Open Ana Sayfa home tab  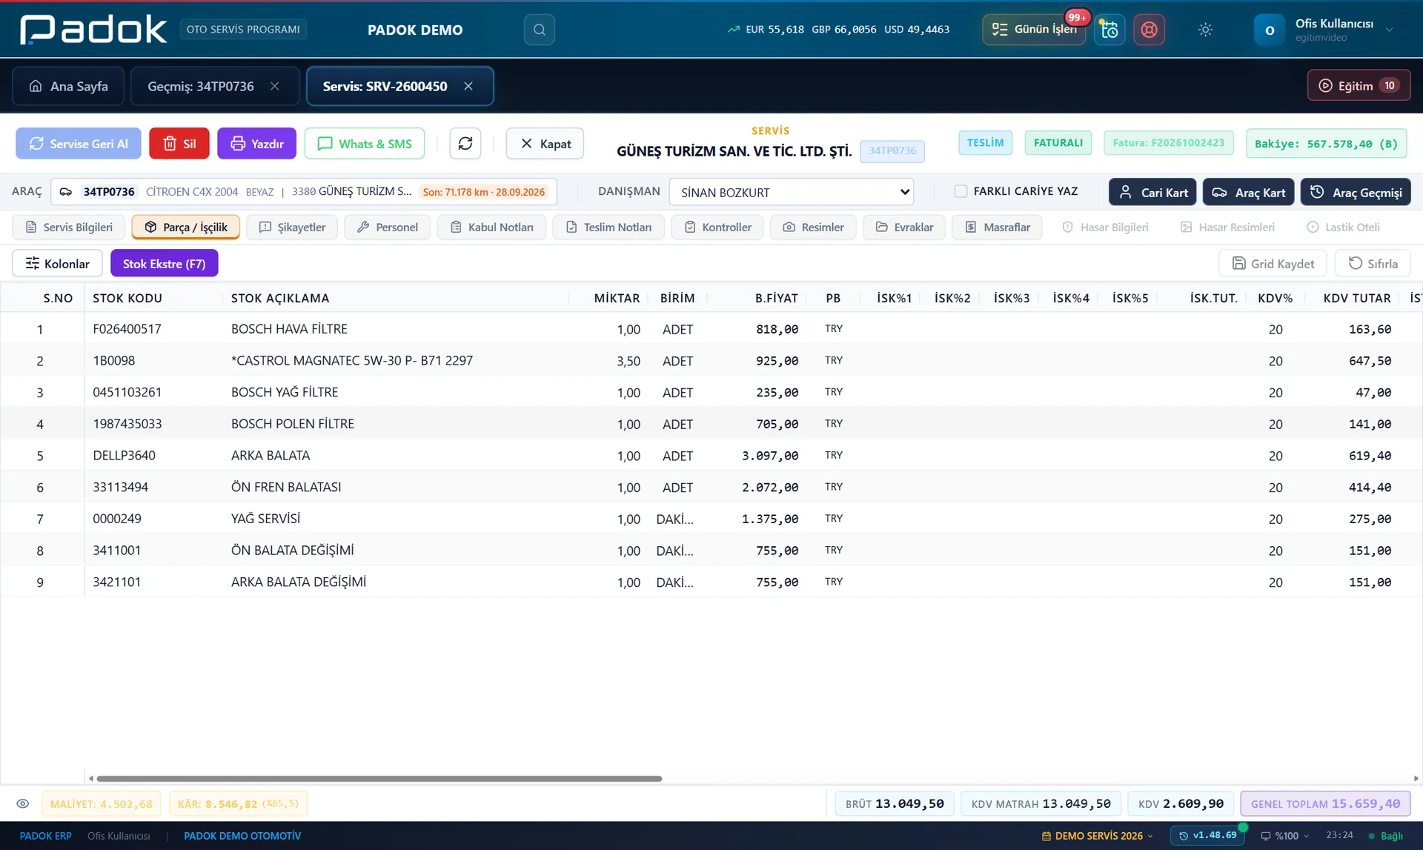pyautogui.click(x=68, y=86)
